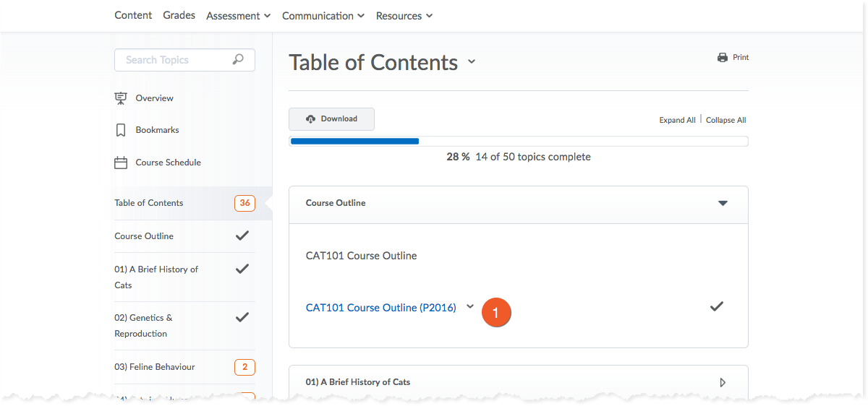Click checkmark next to Course Outline in sidebar
868x406 pixels.
[x=242, y=236]
